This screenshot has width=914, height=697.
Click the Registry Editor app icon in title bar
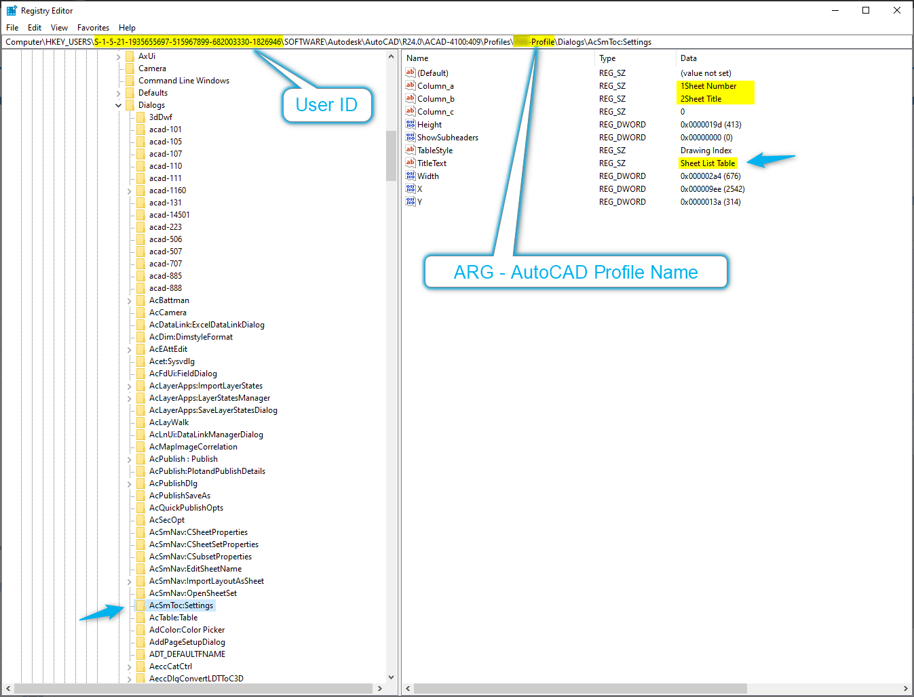12,11
